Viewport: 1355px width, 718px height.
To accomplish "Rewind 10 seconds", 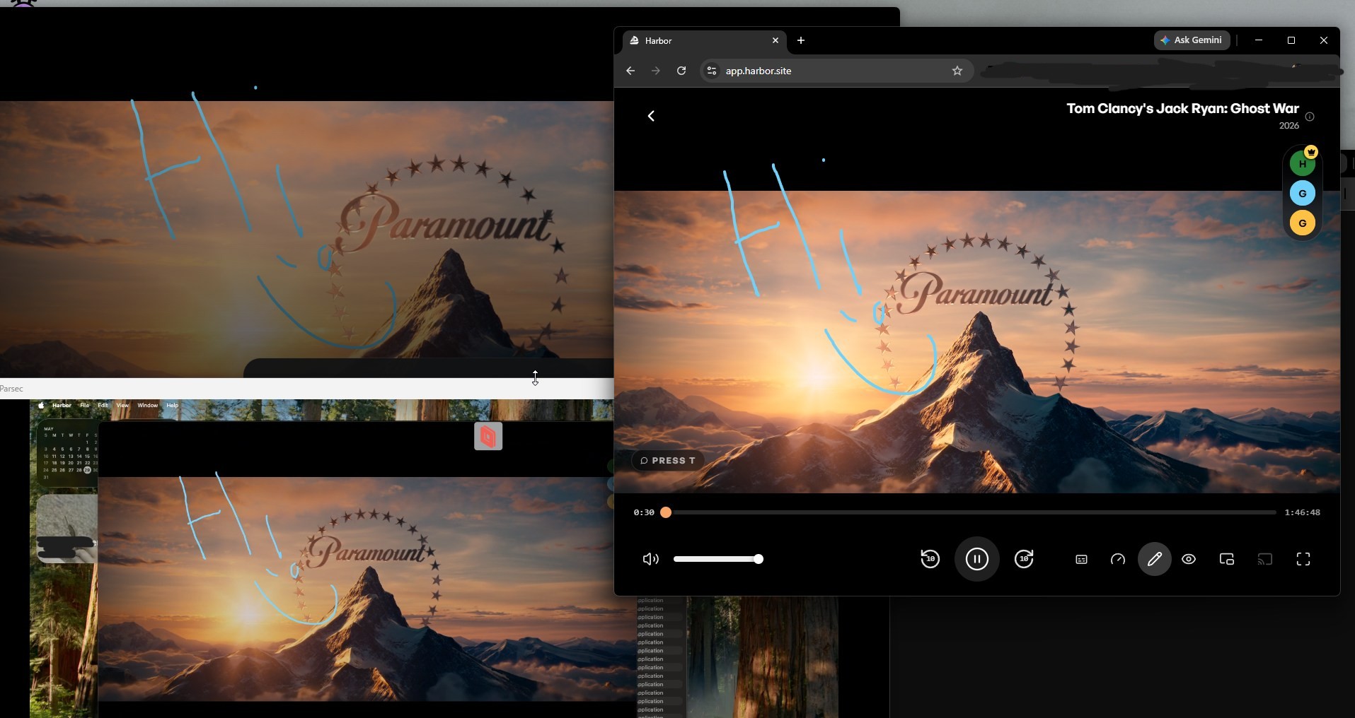I will click(x=930, y=559).
